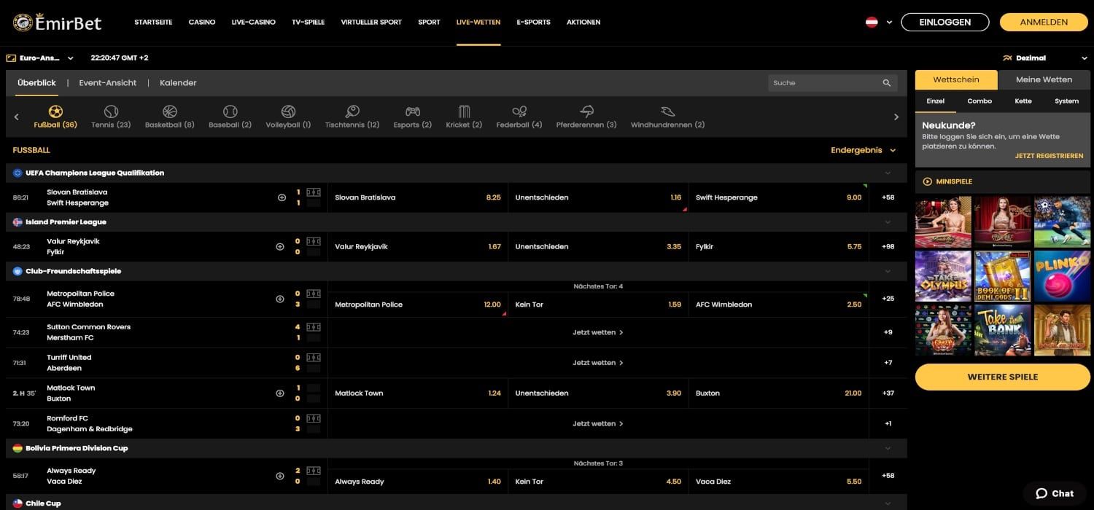The height and width of the screenshot is (510, 1094).
Task: Click the Pferderennen horse racing icon
Action: tap(586, 112)
